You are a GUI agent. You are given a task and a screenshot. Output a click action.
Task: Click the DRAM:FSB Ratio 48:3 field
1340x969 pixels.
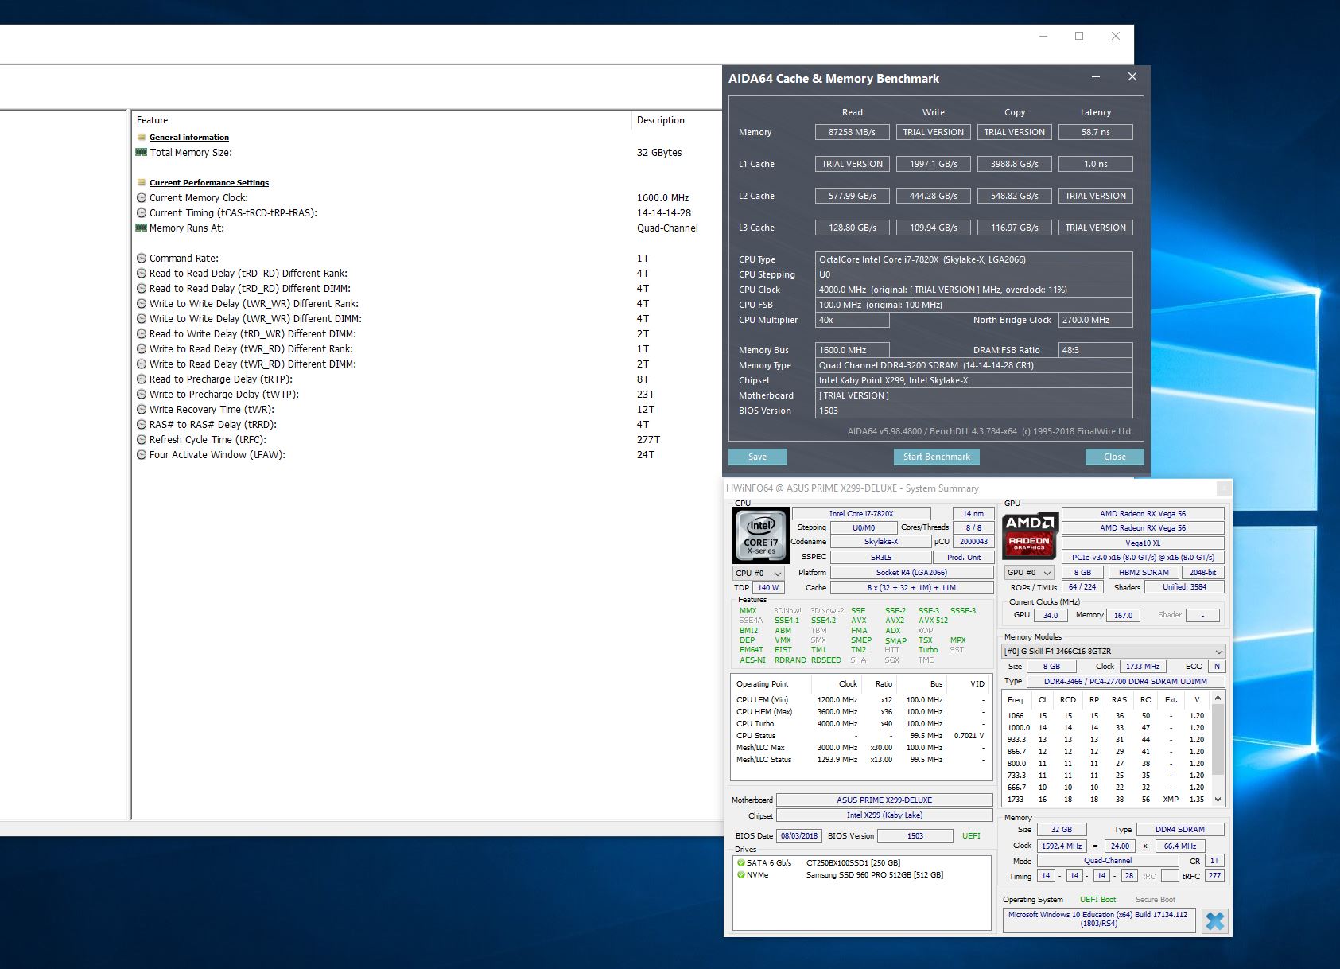pyautogui.click(x=1095, y=350)
